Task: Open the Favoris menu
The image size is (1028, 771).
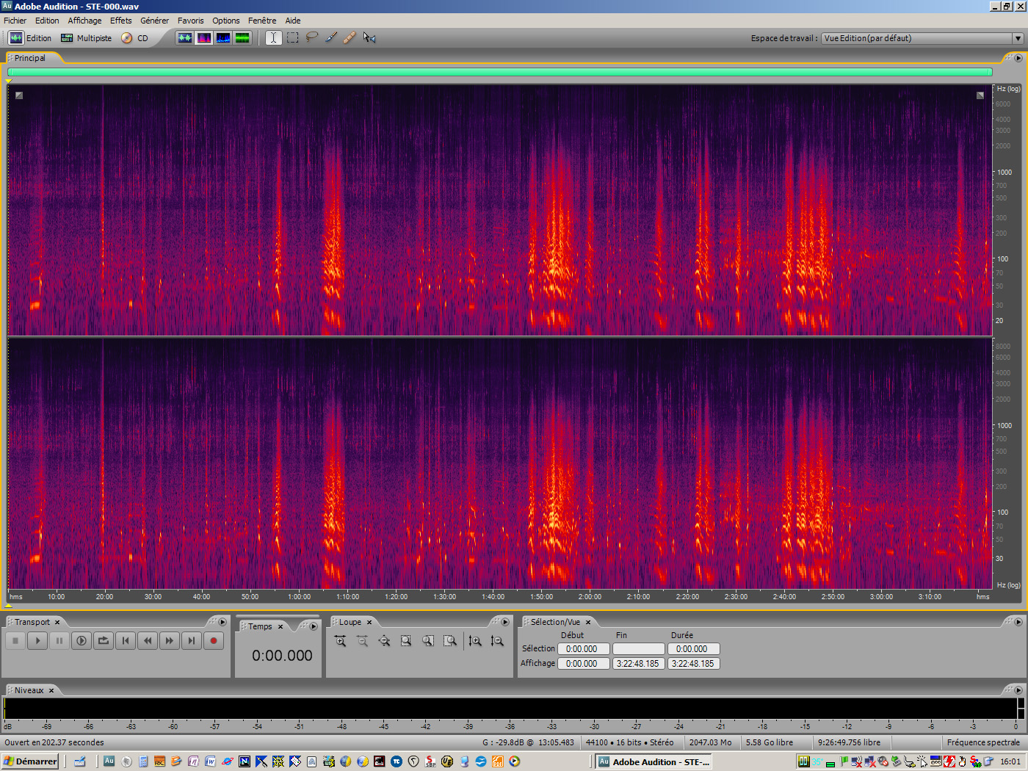Action: pyautogui.click(x=190, y=21)
